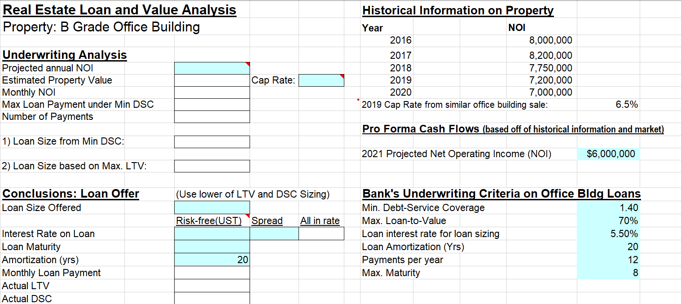
Task: Click the Loan Size from Min DSC cell
Action: coord(211,141)
